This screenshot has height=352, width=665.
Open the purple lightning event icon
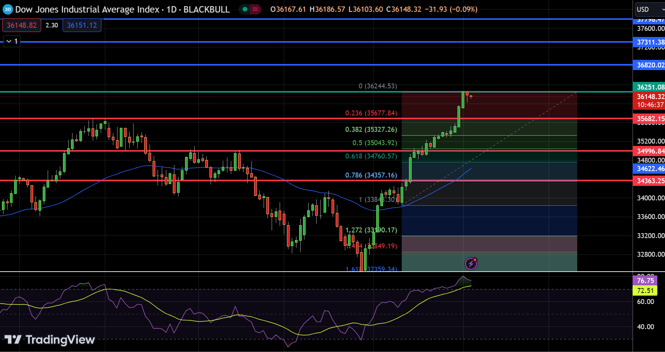pos(471,263)
